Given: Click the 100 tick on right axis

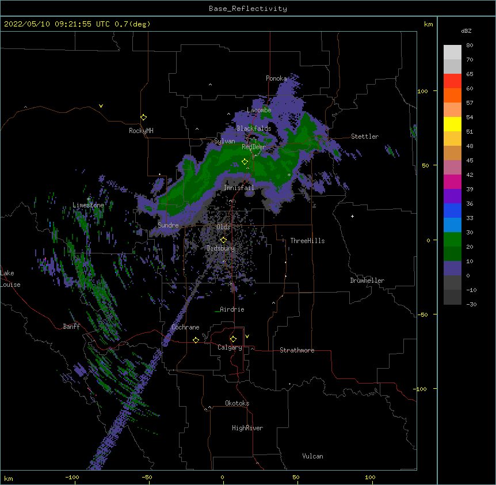Looking at the screenshot, I should click(422, 91).
